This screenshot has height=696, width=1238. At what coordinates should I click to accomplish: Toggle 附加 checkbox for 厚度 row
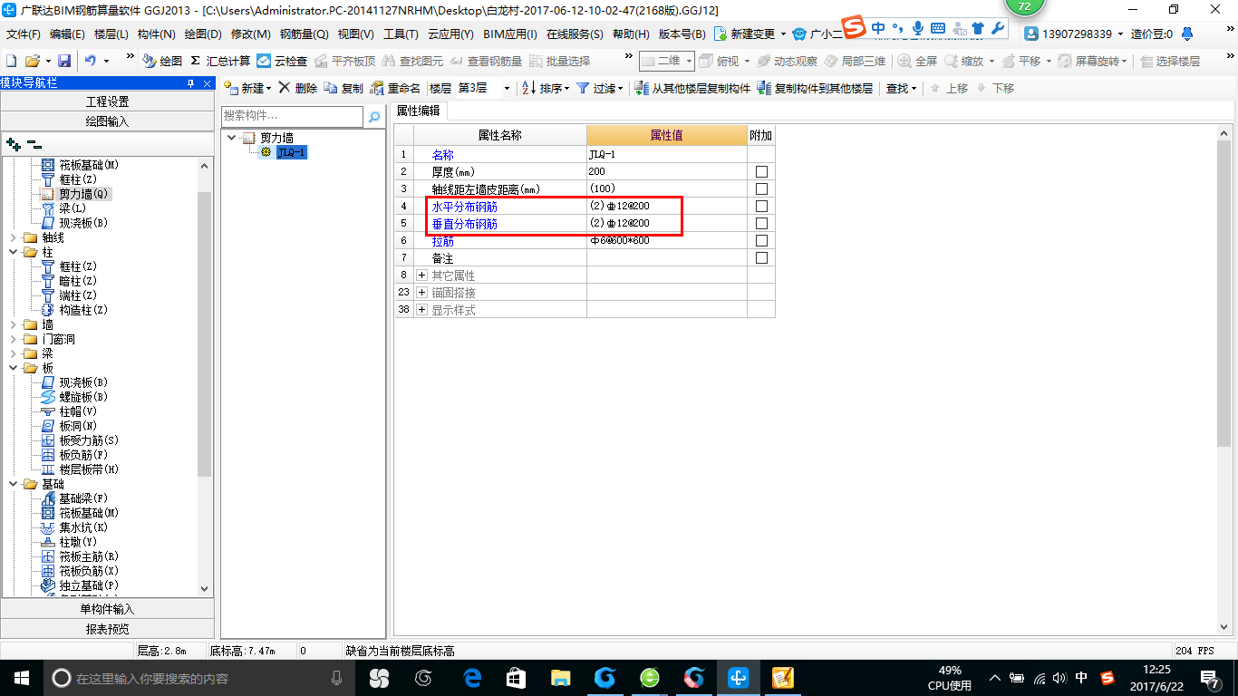(x=761, y=171)
